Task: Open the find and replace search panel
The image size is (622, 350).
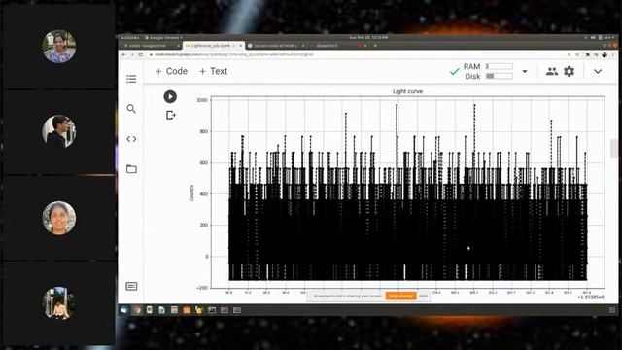Action: click(x=131, y=109)
